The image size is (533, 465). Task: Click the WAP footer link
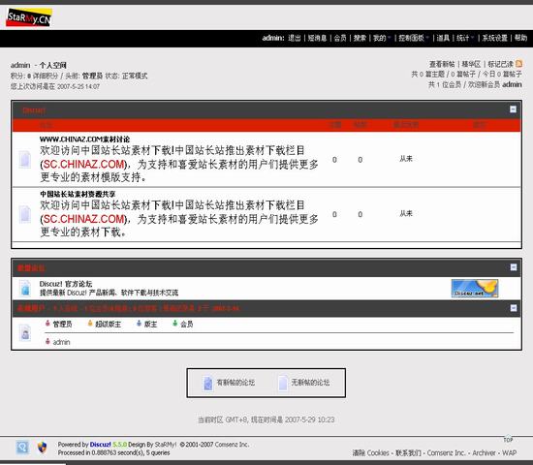(509, 452)
